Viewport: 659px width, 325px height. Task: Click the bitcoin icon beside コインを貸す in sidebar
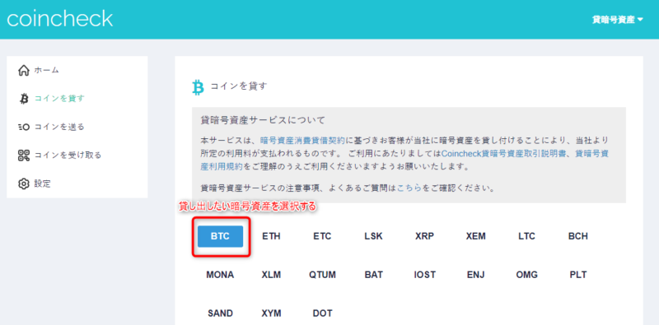24,99
